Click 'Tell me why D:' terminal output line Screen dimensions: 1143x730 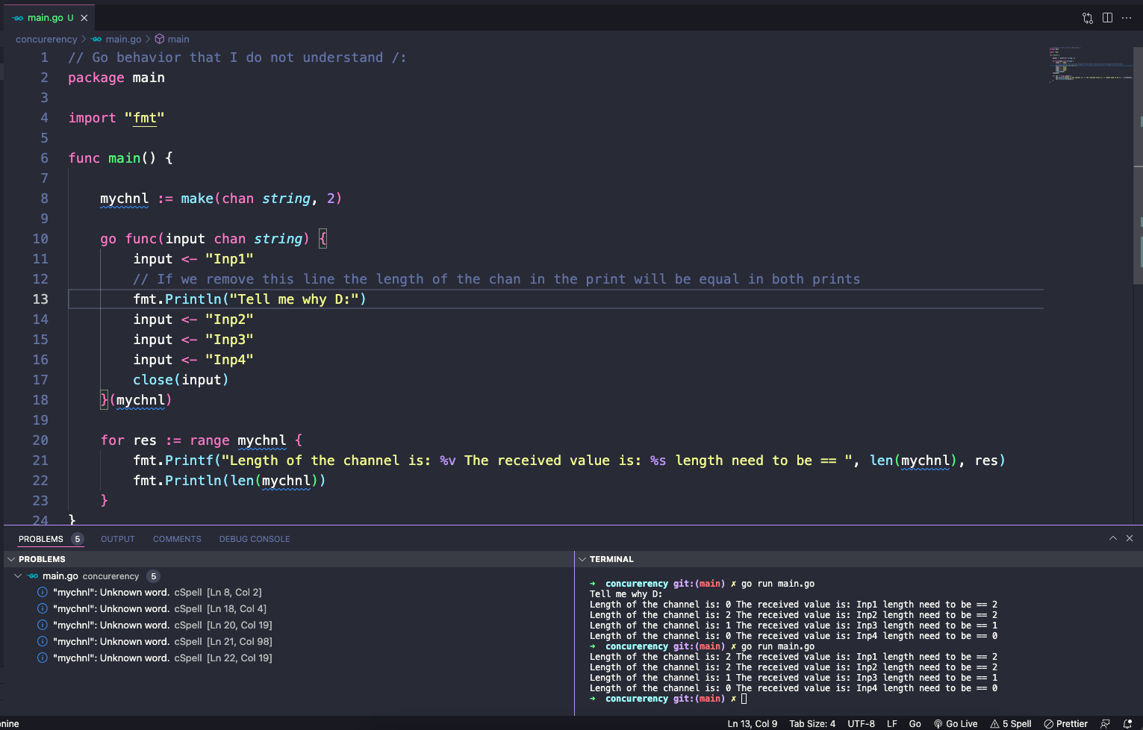626,594
